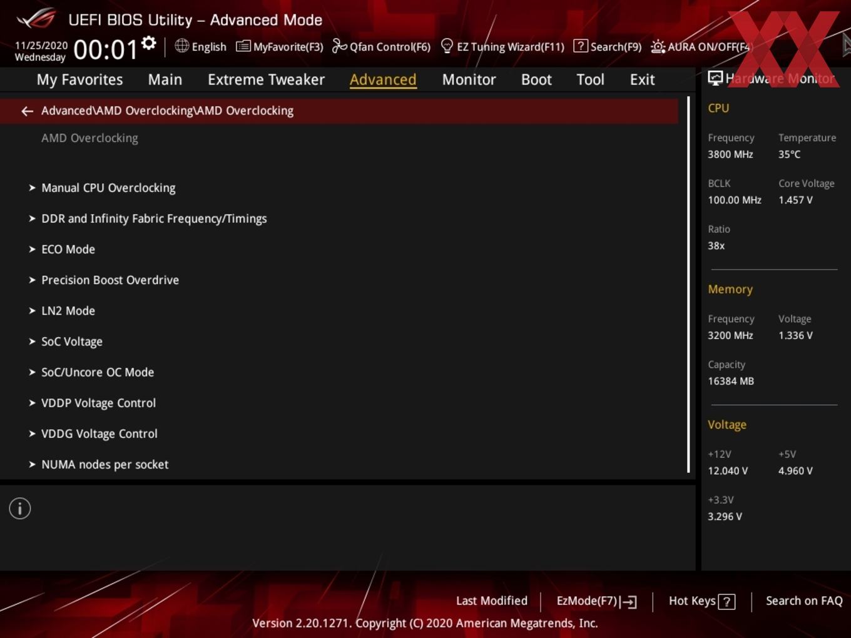
Task: Click Memory Capacity value 16384 MB
Action: point(731,381)
